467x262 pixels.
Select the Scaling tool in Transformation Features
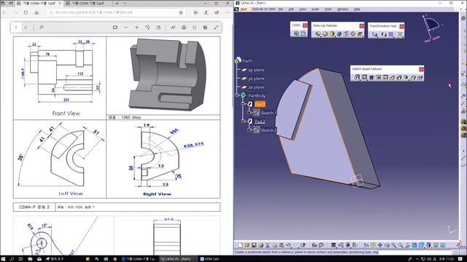(400, 34)
